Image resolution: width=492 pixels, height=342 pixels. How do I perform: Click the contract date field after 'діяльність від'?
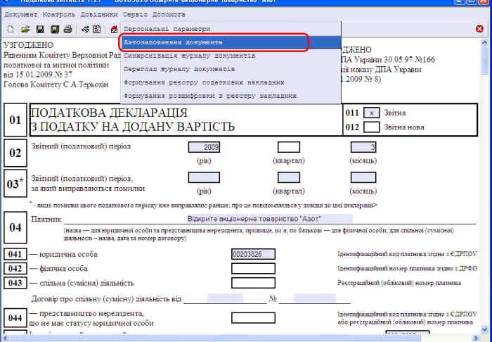225,298
